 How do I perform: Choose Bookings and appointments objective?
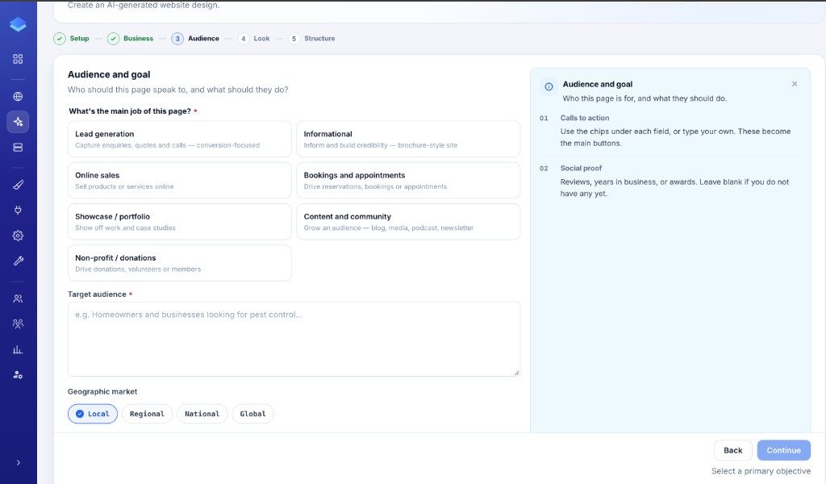tap(408, 180)
